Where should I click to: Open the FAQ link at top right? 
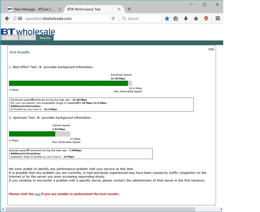pyautogui.click(x=211, y=49)
